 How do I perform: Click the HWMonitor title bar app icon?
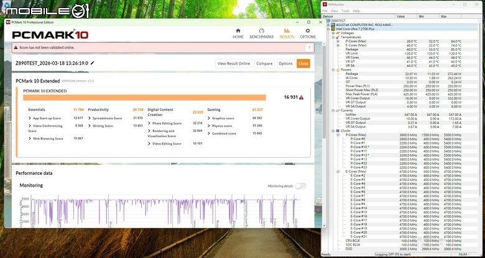tap(325, 4)
